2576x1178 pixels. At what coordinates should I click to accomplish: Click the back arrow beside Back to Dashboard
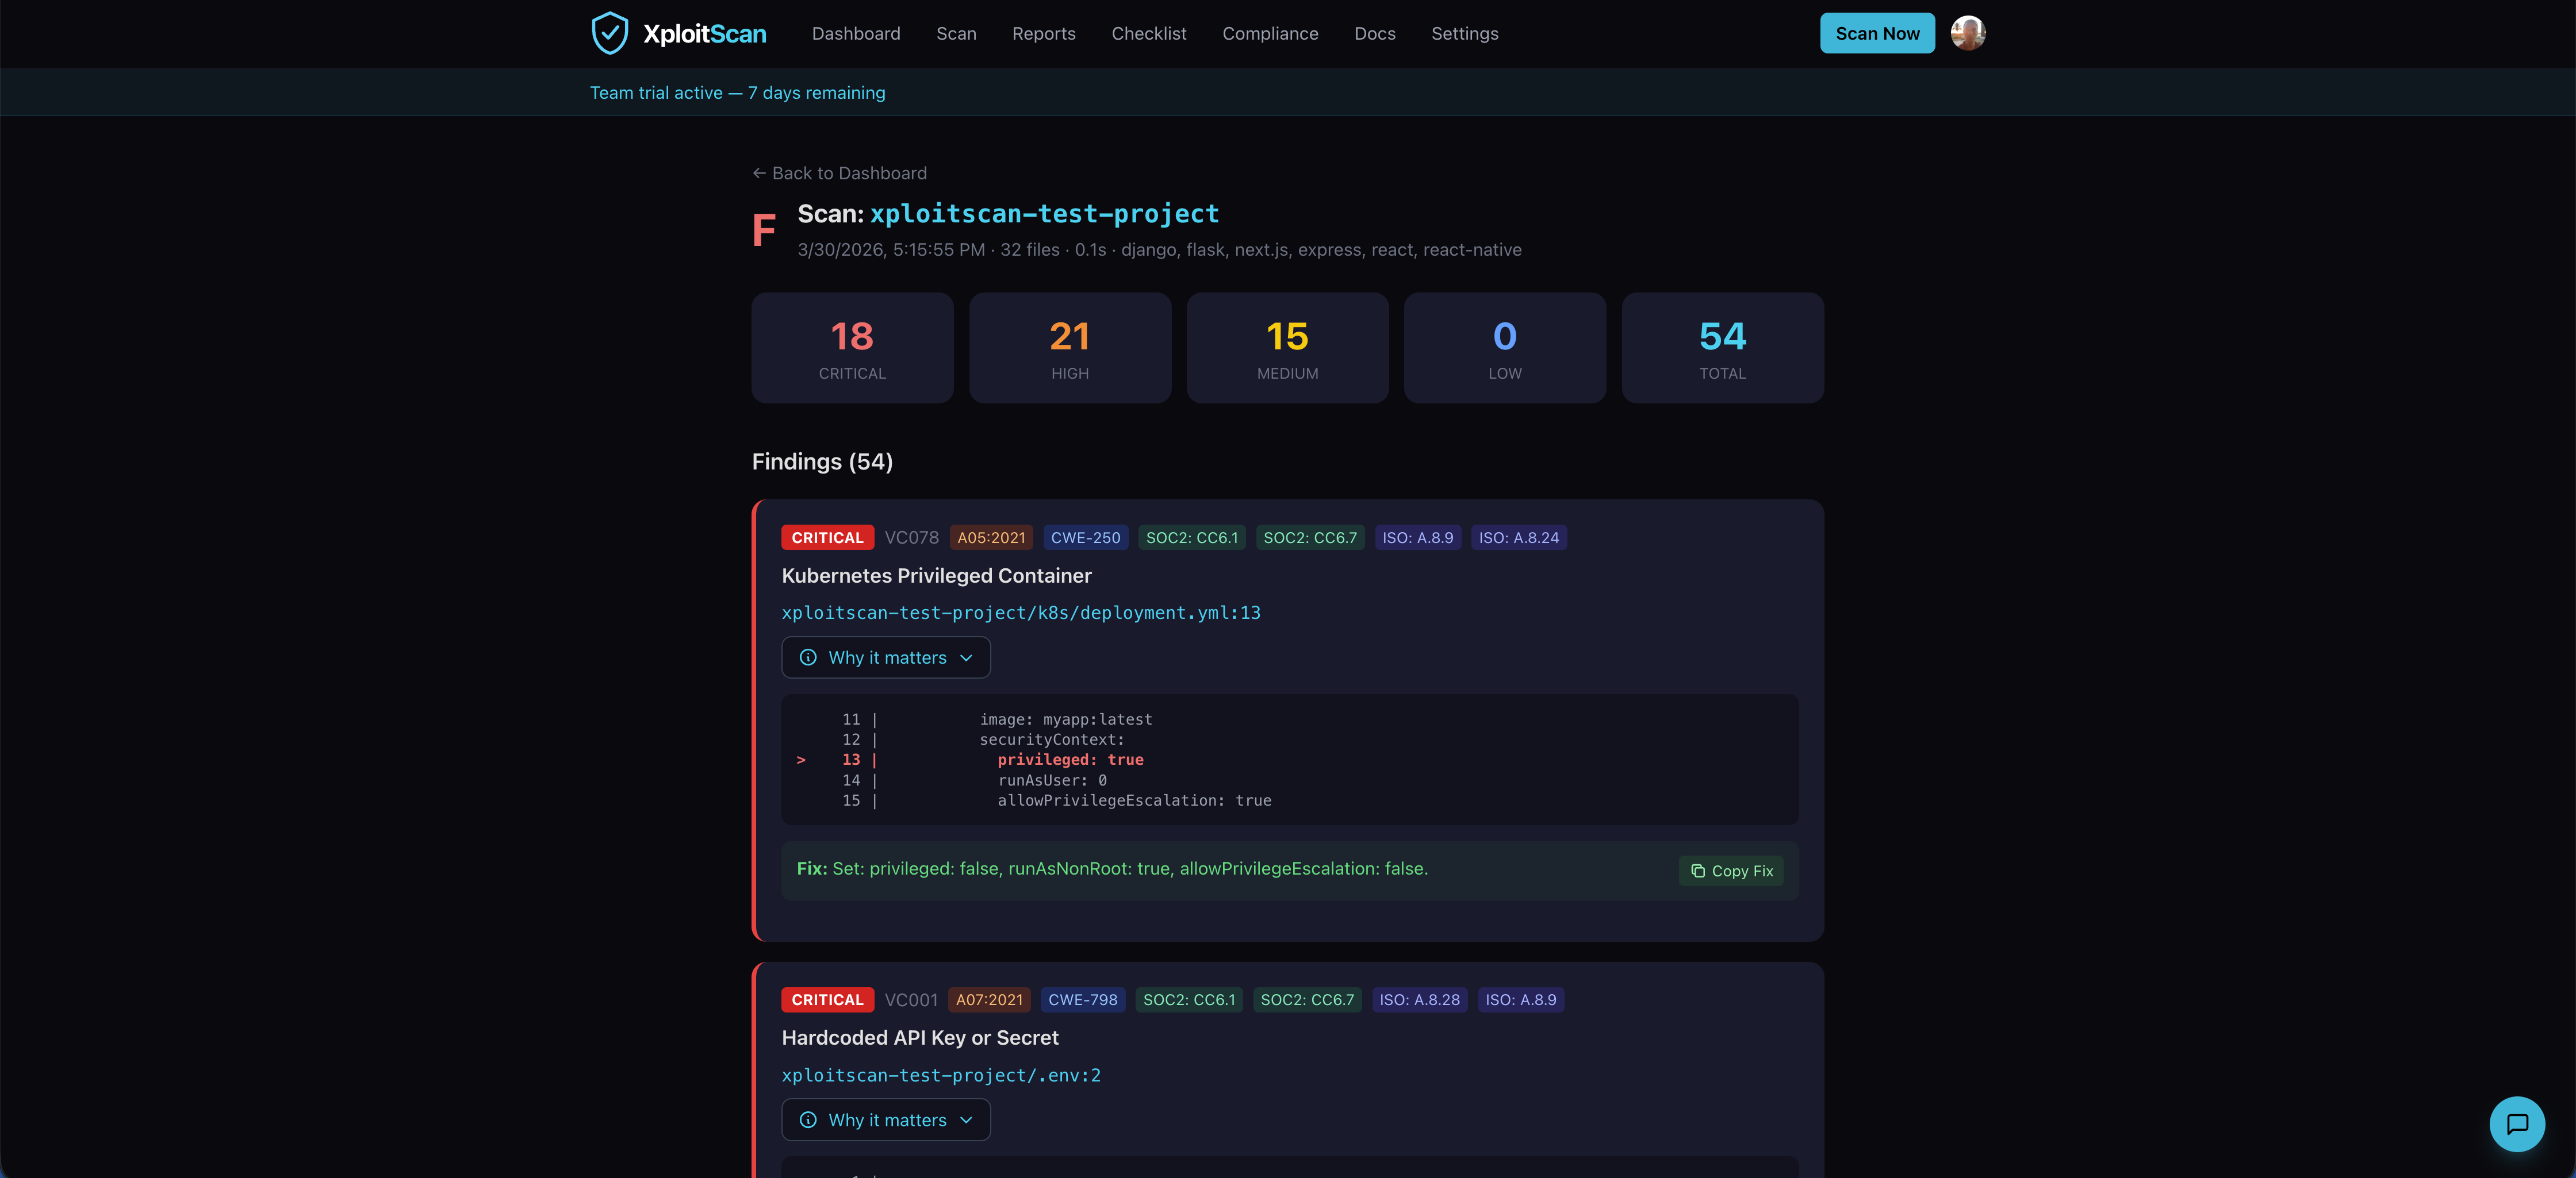(x=759, y=174)
